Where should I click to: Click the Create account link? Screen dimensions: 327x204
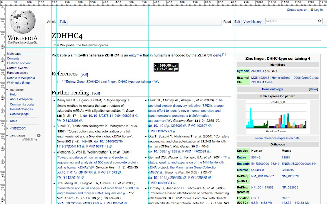[x=297, y=10]
